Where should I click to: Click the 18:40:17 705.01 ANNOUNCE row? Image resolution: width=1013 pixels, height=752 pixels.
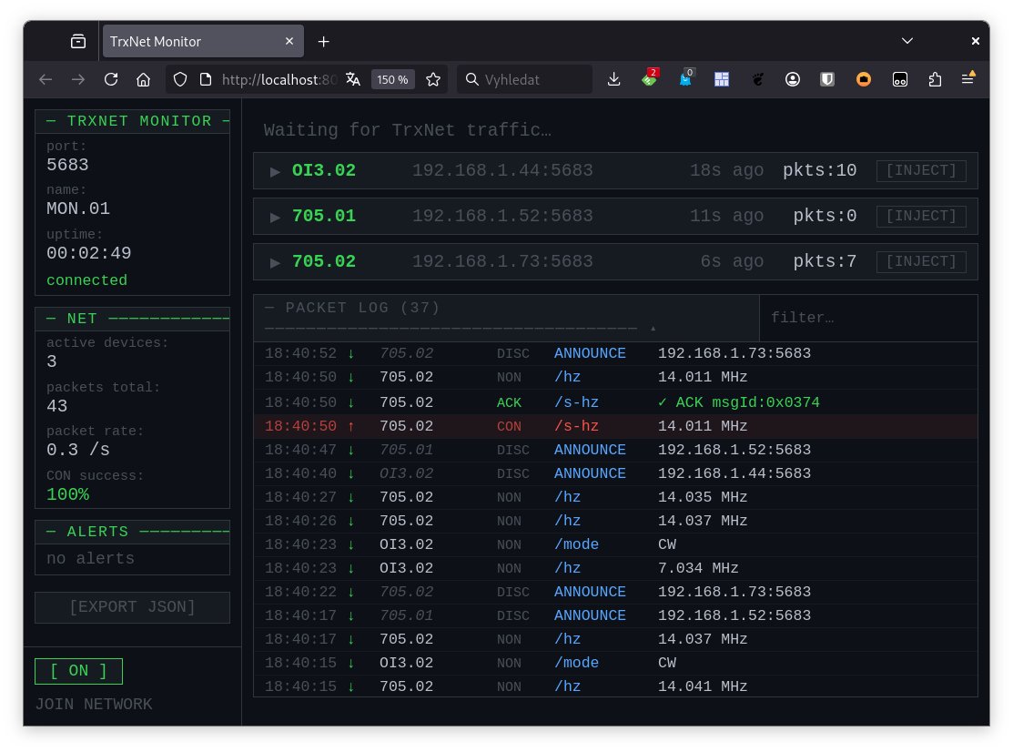615,615
